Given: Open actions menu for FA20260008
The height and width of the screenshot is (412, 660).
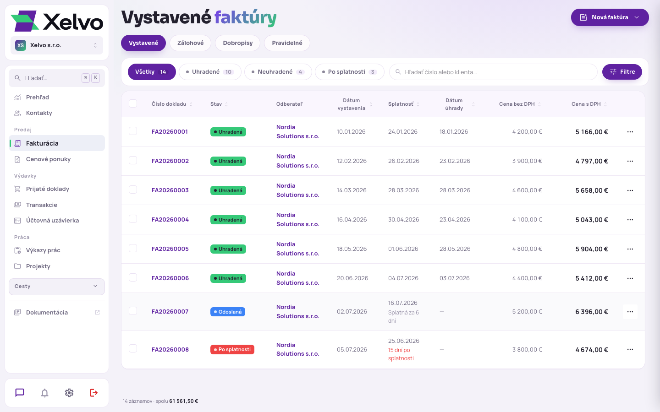Looking at the screenshot, I should click(x=630, y=349).
